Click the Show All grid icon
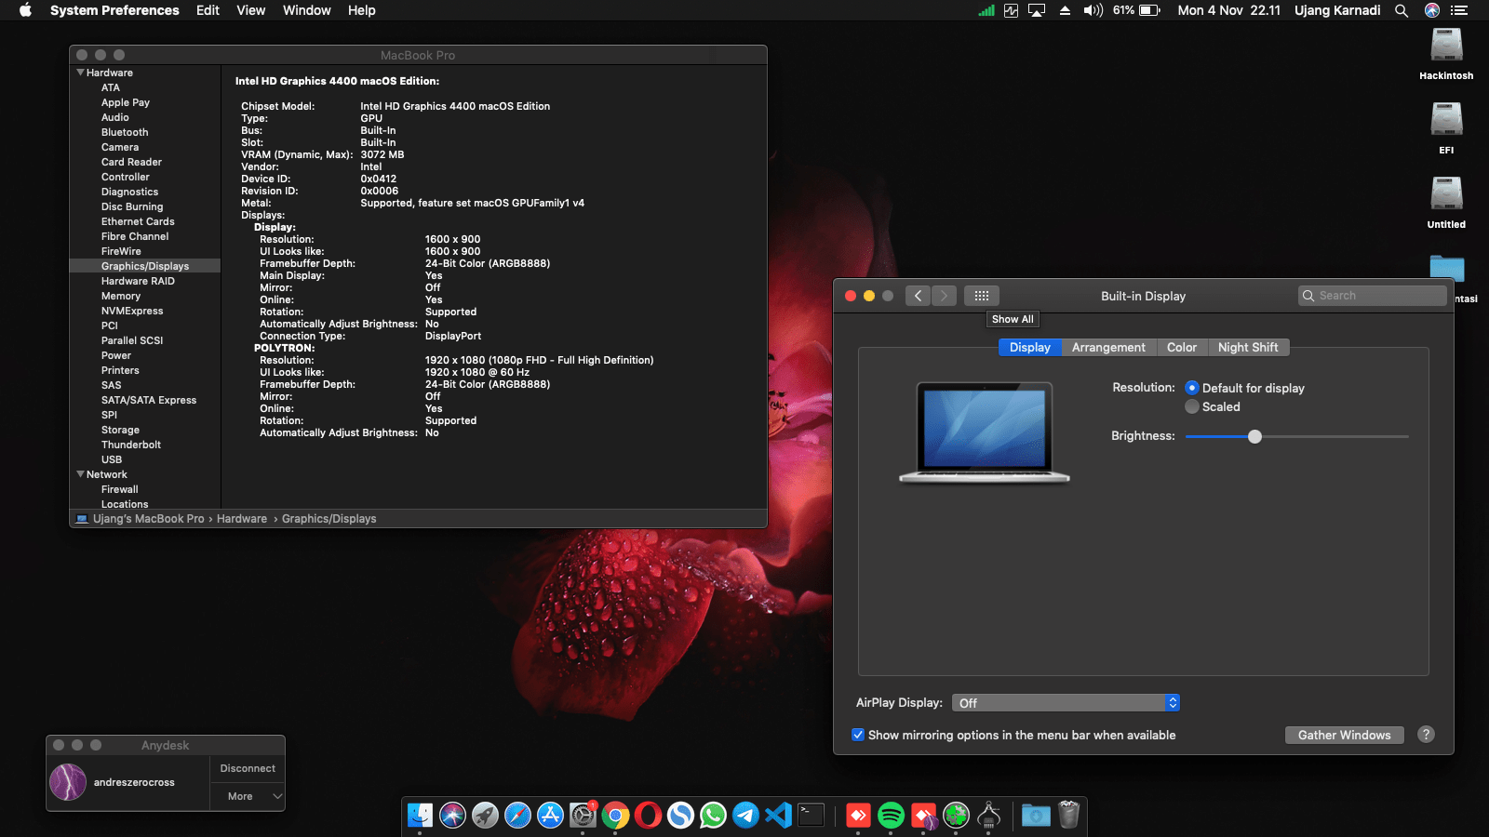1489x837 pixels. pyautogui.click(x=981, y=295)
